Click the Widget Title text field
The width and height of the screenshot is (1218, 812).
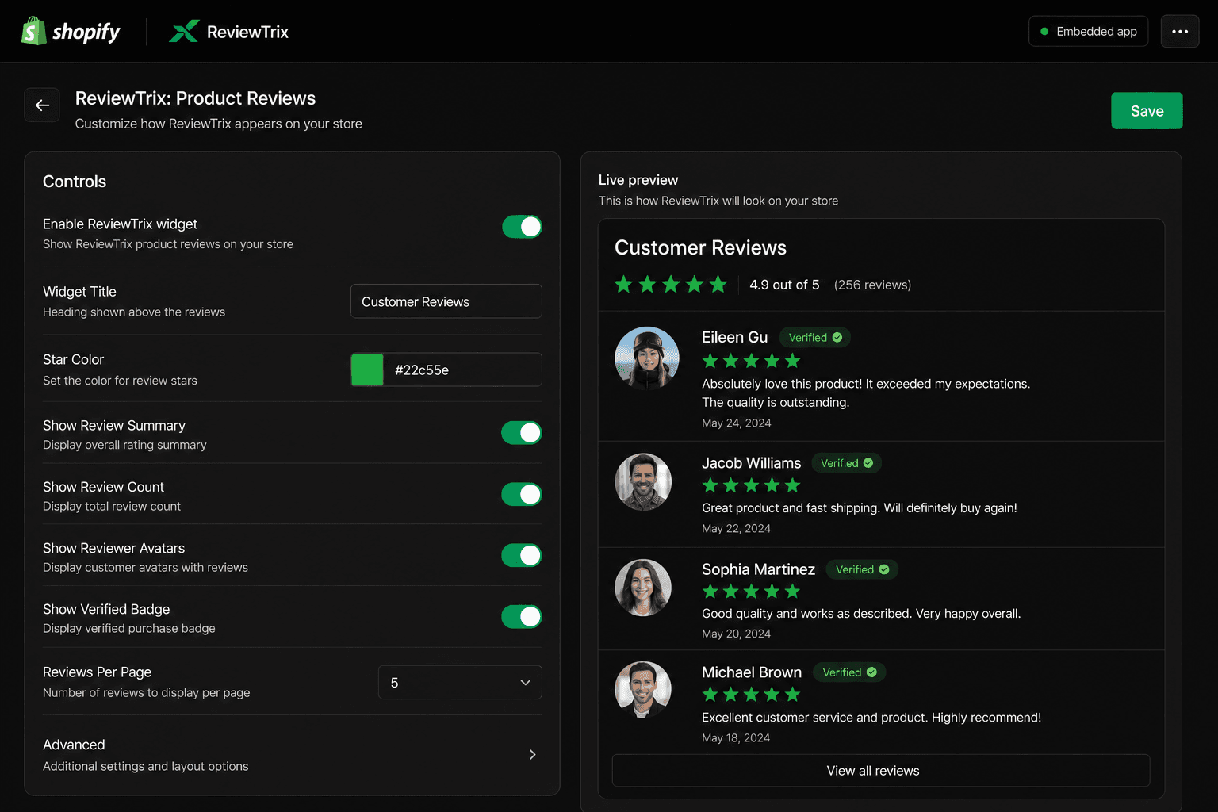(446, 301)
